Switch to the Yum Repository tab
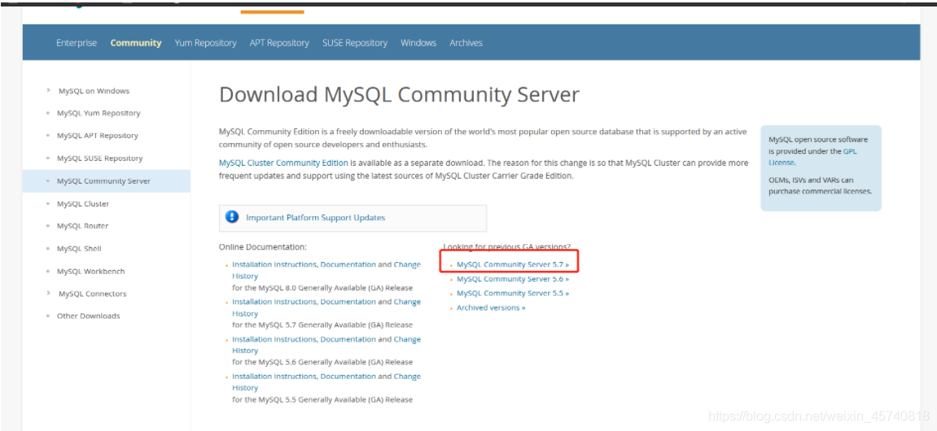Viewport: 937px width, 431px height. pos(206,43)
